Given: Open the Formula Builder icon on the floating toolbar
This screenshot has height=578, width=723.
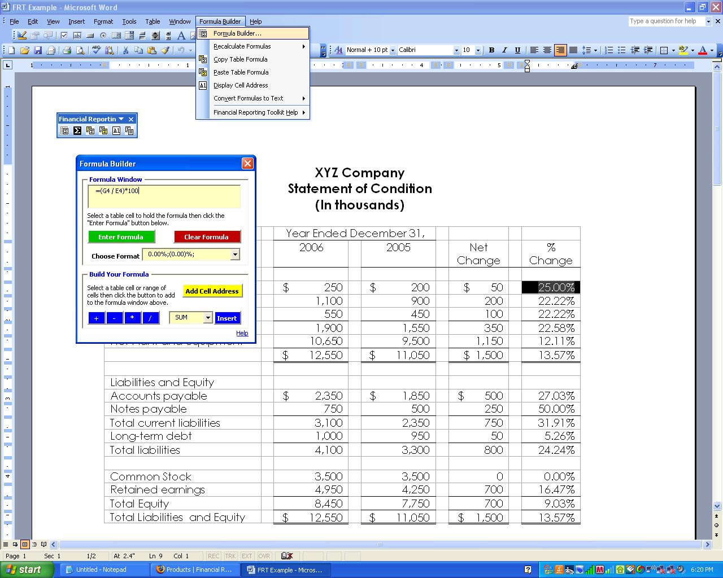Looking at the screenshot, I should 64,130.
